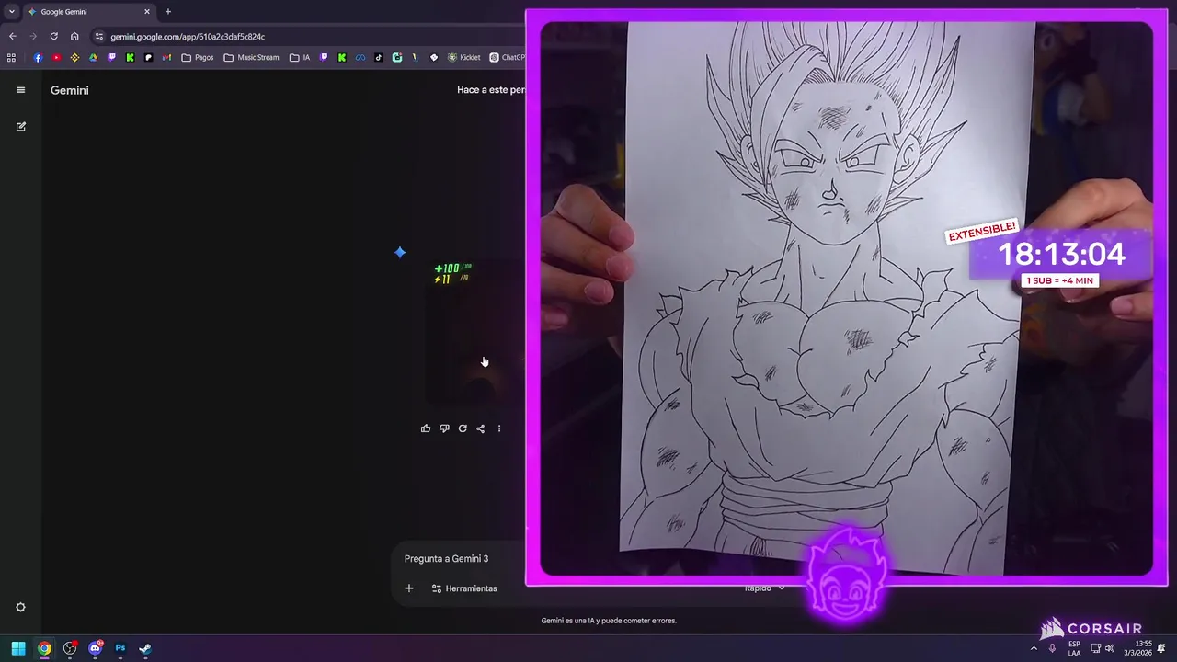Click the chat title "Hace a este per"

(x=491, y=90)
